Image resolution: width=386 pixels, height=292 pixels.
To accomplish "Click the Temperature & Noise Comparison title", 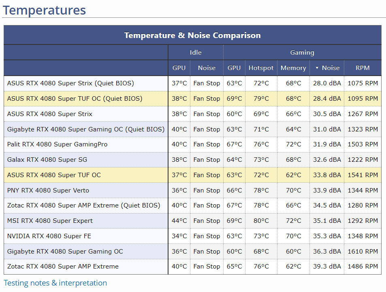I will coord(192,35).
